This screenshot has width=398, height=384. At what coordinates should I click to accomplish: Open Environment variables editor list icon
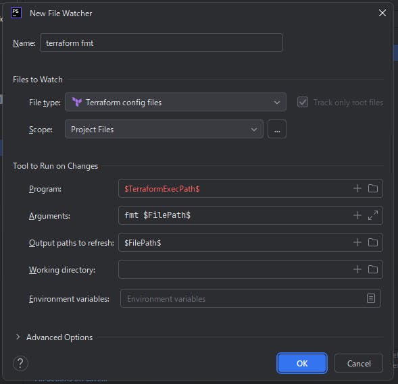(x=370, y=298)
